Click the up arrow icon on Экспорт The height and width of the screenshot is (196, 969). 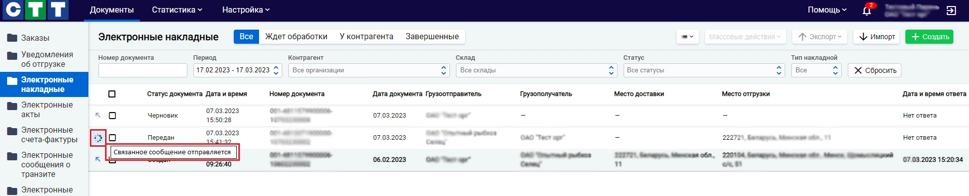[802, 37]
